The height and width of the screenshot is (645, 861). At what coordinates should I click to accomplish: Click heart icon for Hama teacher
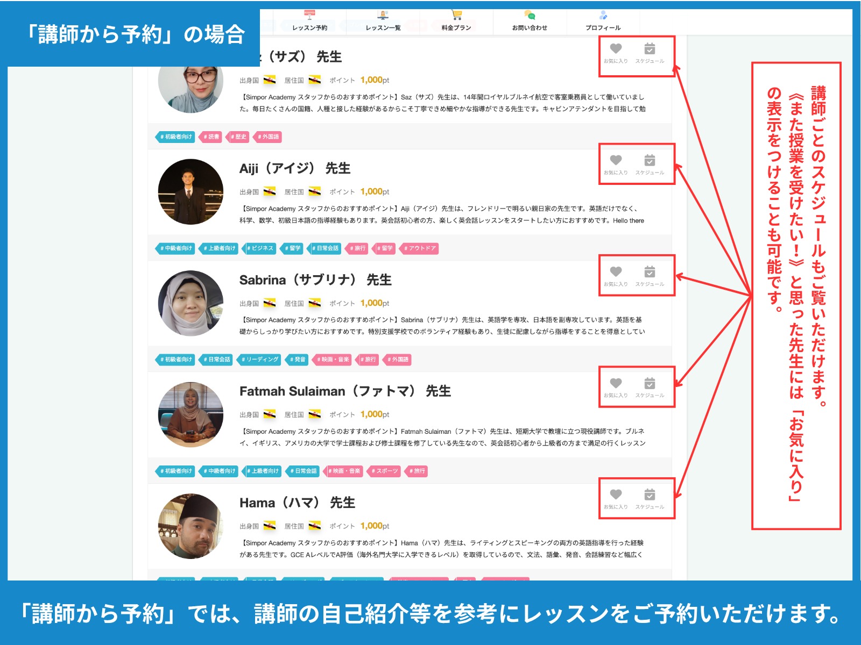[616, 499]
